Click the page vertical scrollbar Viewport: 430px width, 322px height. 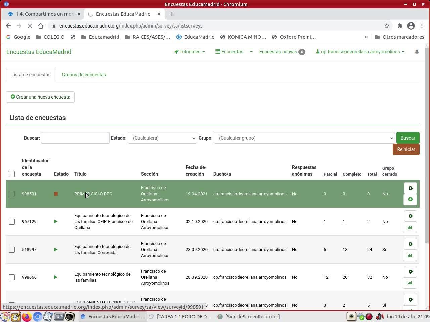[427, 168]
